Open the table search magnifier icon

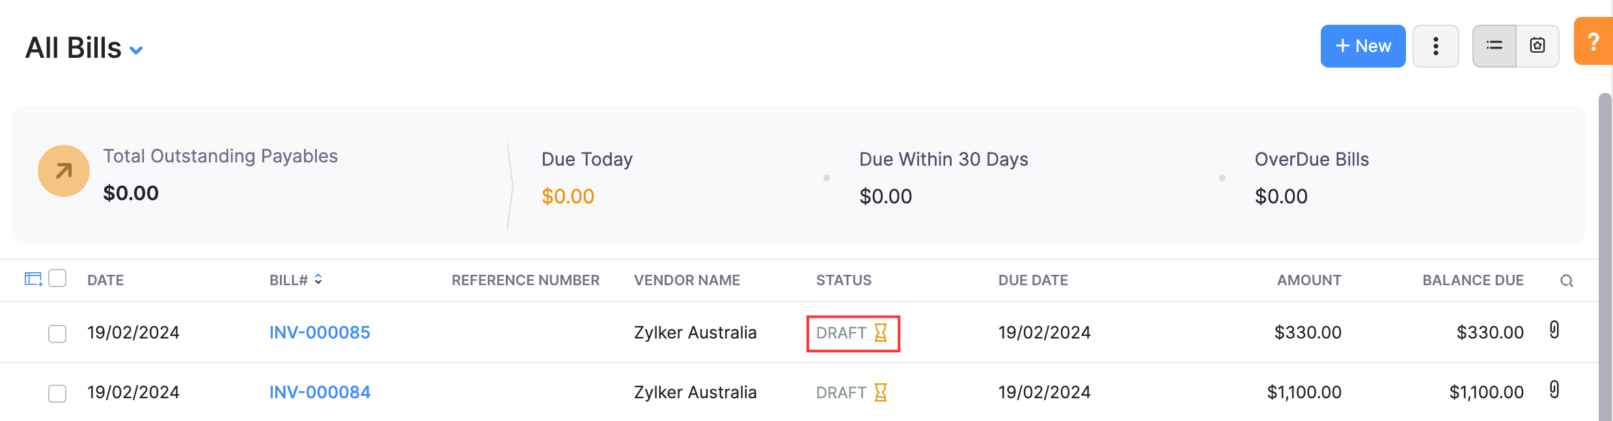click(x=1567, y=280)
